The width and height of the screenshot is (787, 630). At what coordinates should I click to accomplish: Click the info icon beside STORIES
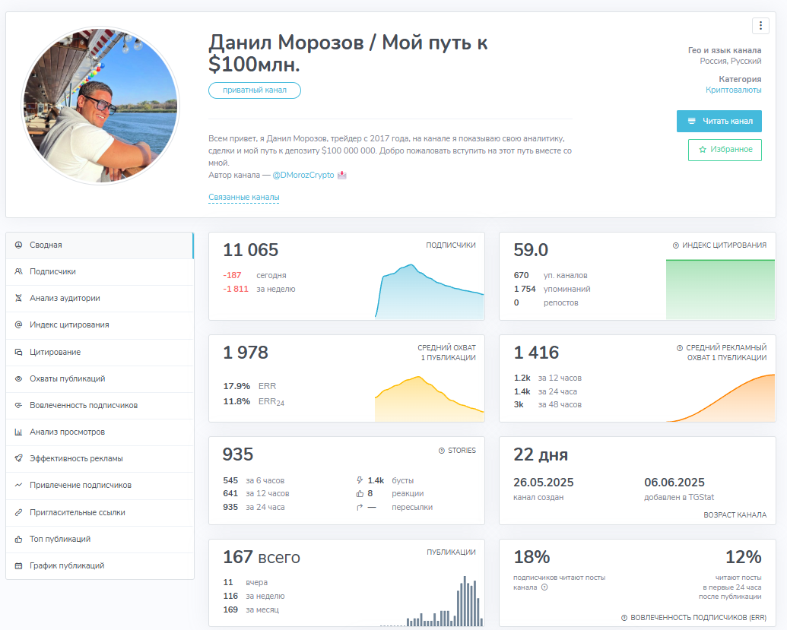coord(442,451)
